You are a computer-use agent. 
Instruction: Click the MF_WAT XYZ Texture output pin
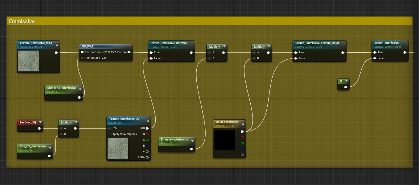129,52
